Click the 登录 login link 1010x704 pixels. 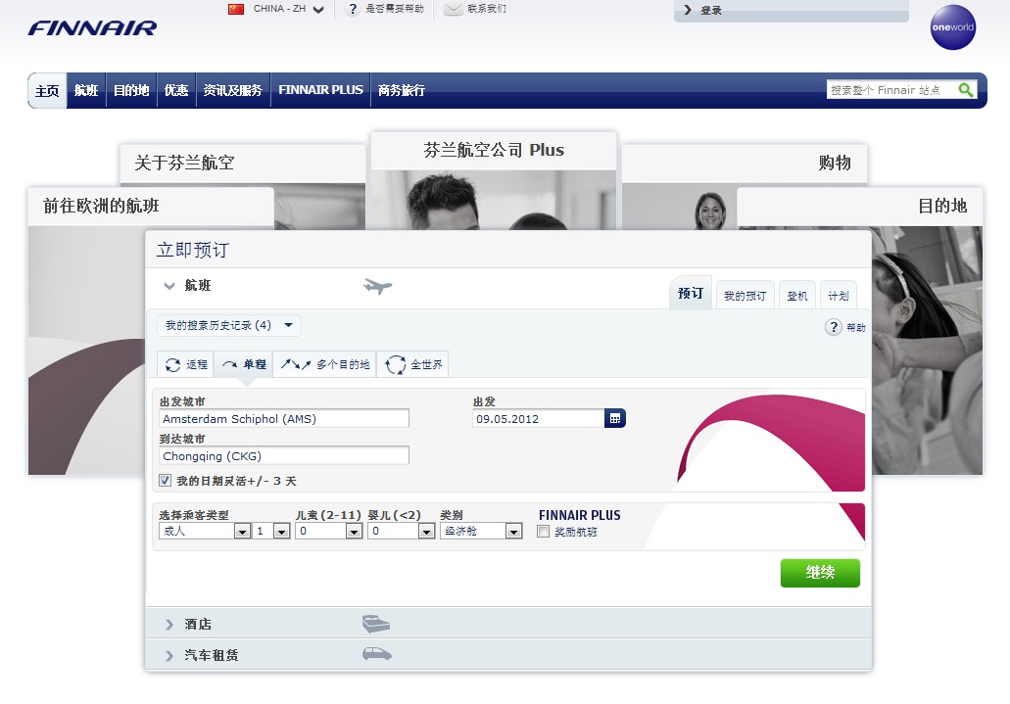pyautogui.click(x=710, y=10)
